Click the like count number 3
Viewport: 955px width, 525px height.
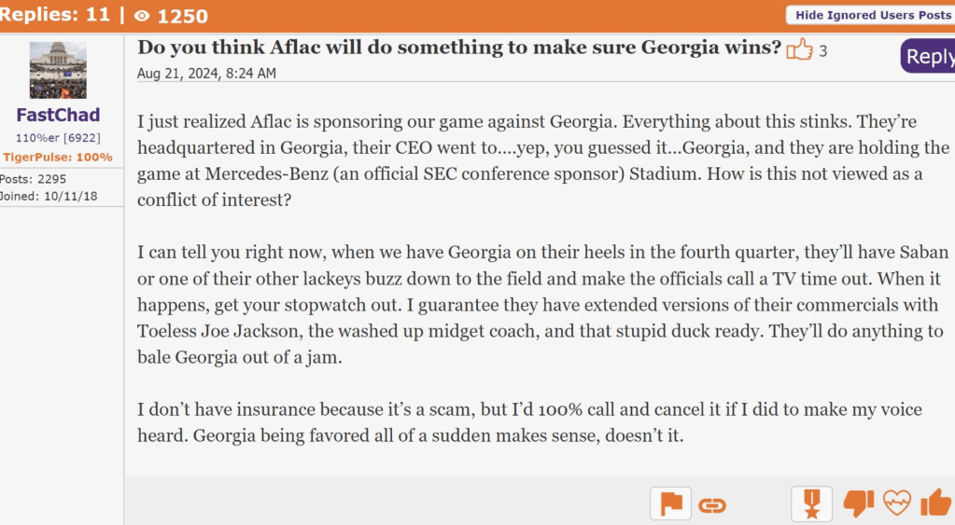(x=823, y=51)
